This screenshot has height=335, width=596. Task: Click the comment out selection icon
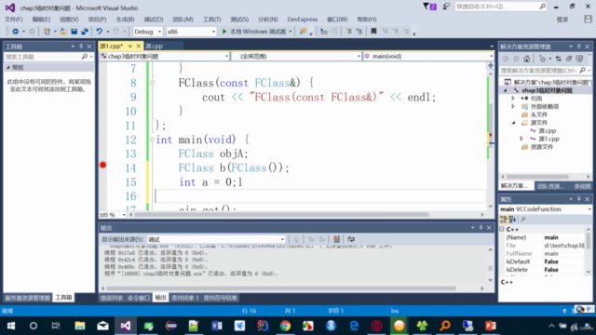click(x=348, y=32)
